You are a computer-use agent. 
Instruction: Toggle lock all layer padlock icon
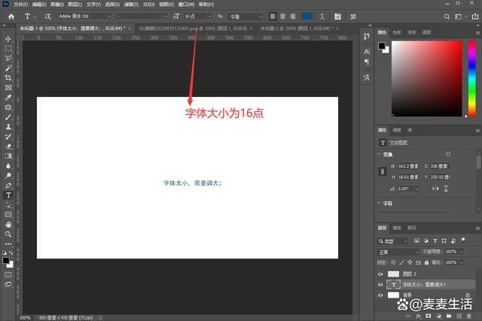(426, 262)
